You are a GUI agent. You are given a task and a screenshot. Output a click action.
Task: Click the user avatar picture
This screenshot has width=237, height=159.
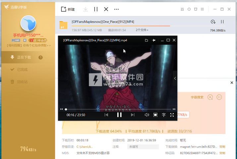point(28,23)
